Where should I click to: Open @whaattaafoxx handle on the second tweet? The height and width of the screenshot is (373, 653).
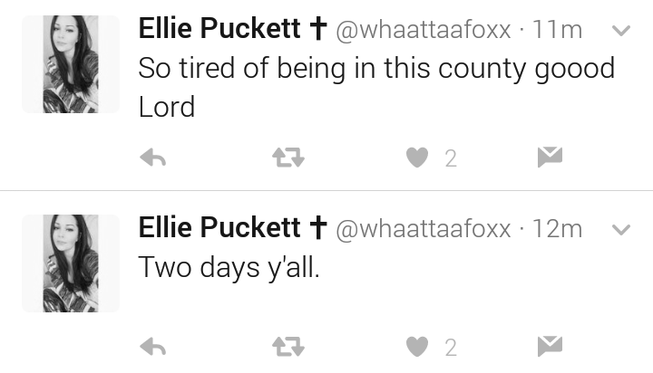[424, 229]
